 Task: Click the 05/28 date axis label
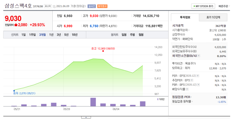point(66,109)
